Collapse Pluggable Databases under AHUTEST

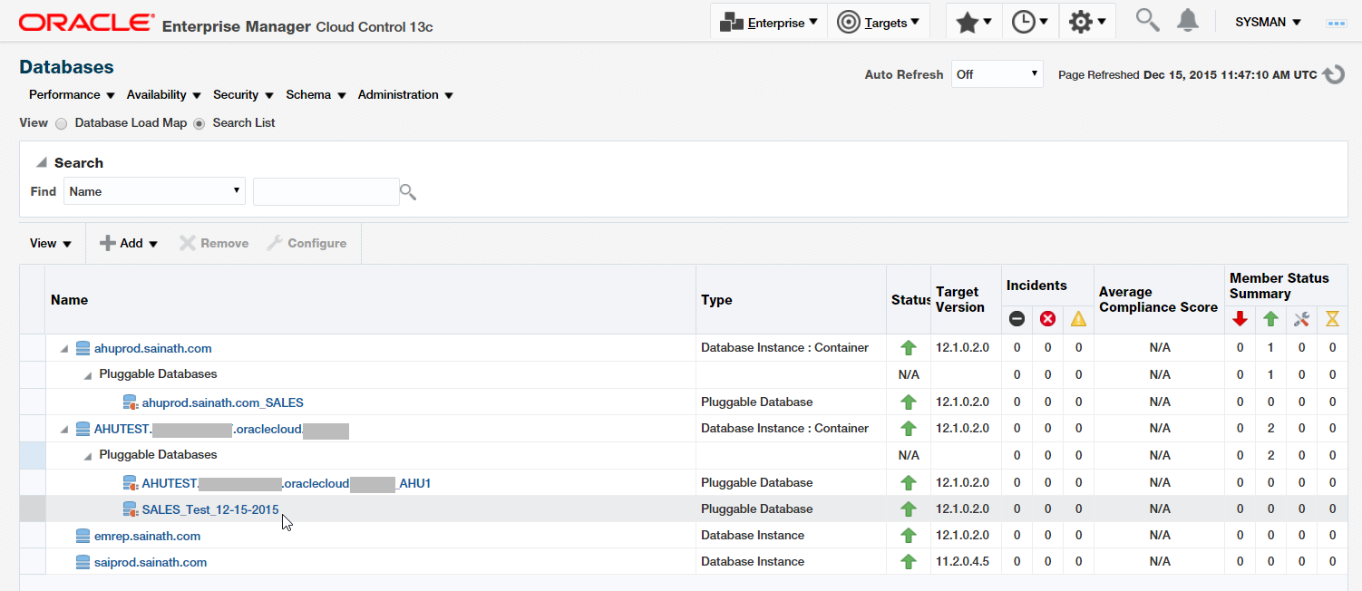87,455
